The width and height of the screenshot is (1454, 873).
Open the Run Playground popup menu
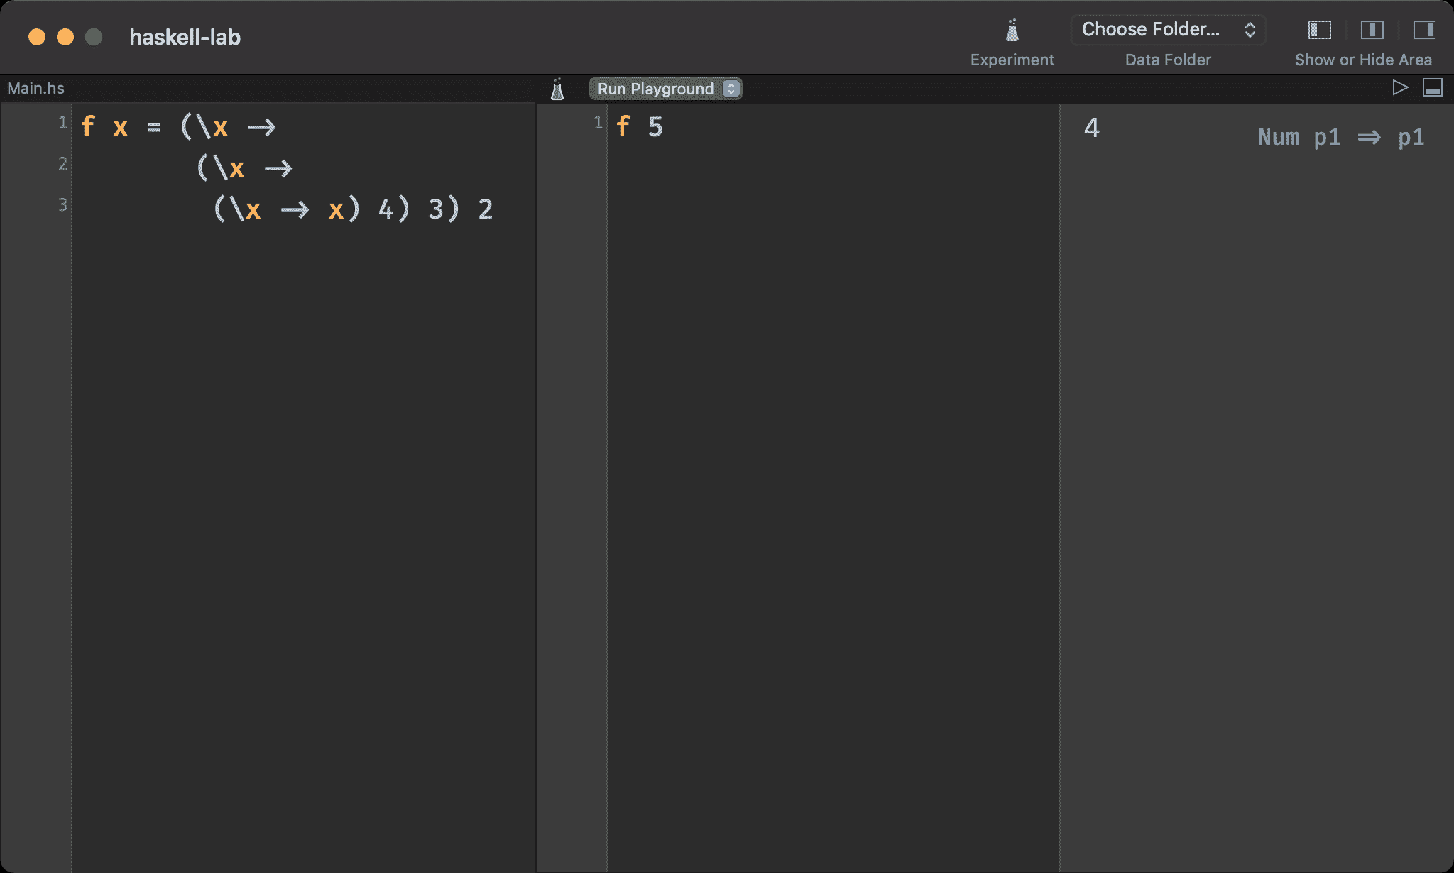click(665, 89)
